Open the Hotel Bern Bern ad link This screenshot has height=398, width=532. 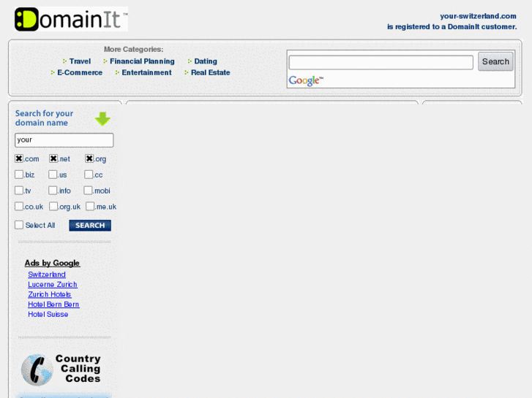[x=53, y=305]
